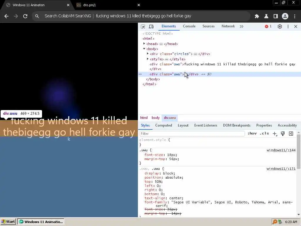
Task: Open the DOM Breakpoints subtab
Action: [237, 125]
